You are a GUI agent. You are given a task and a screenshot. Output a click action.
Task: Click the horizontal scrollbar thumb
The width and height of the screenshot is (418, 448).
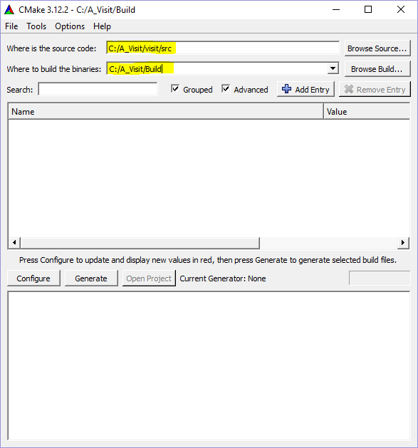point(140,243)
